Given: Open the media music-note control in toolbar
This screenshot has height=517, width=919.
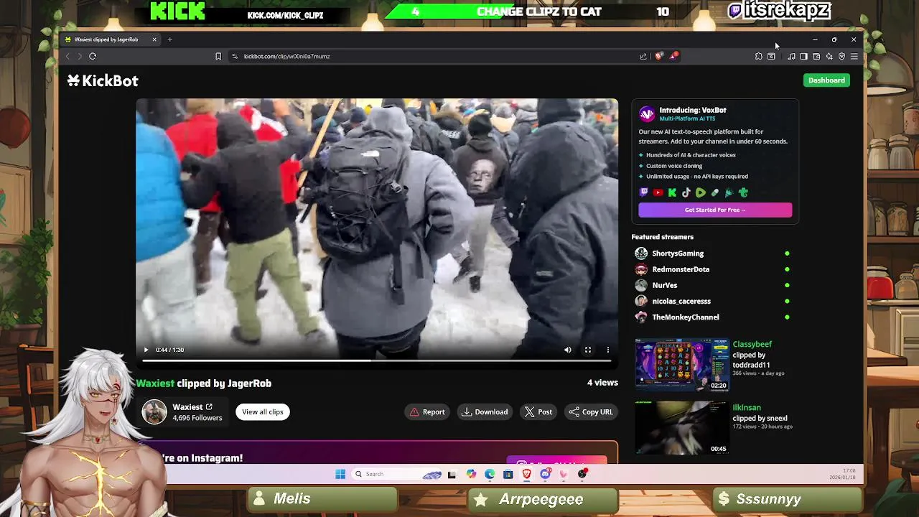Looking at the screenshot, I should [791, 56].
